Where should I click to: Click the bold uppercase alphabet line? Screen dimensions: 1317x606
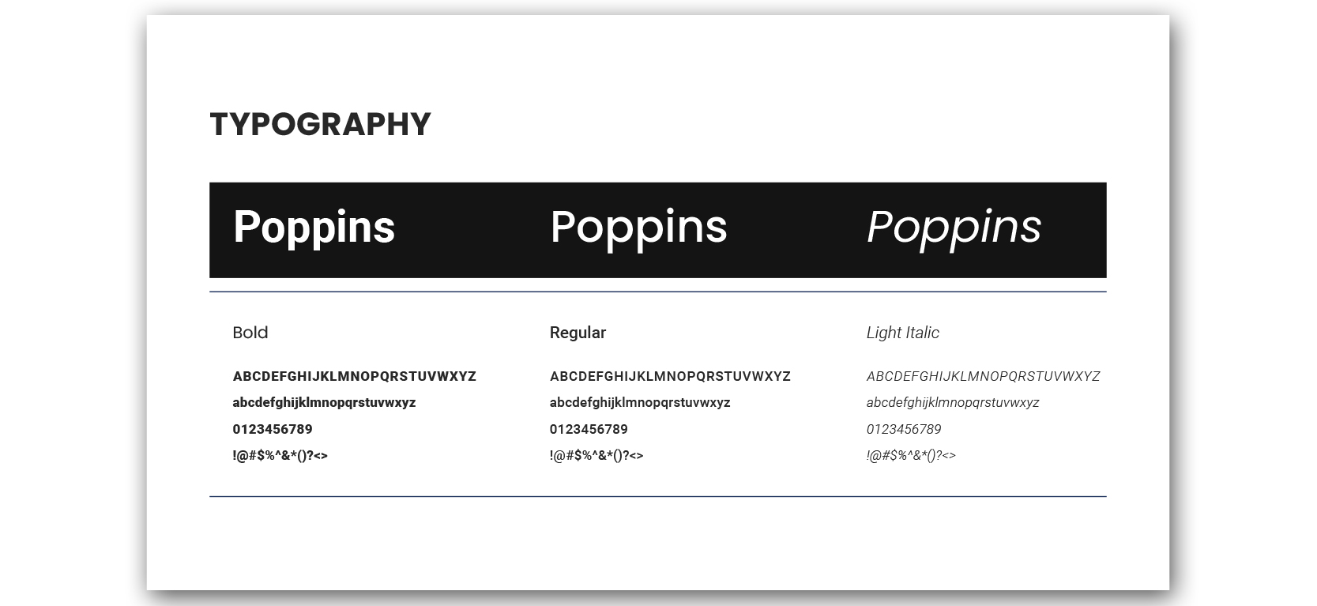click(x=354, y=376)
